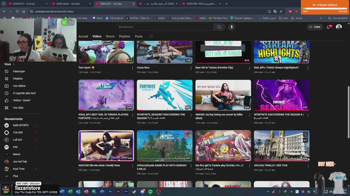Screen dimensions: 350x196
Task: Open the Twitter bookmark
Action: pyautogui.click(x=159, y=18)
